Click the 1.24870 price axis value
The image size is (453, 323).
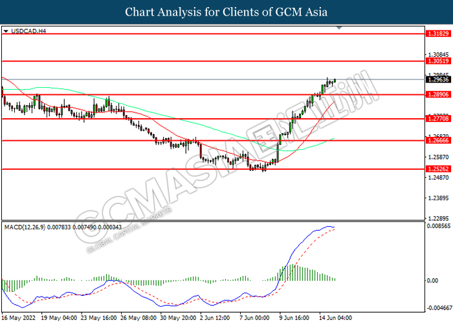pyautogui.click(x=438, y=178)
